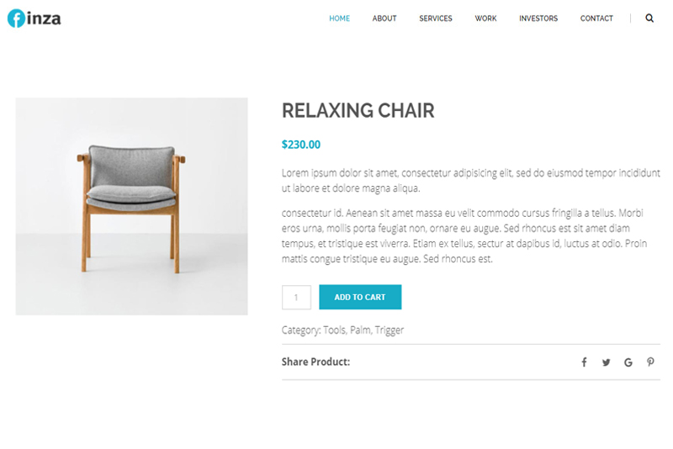This screenshot has width=673, height=449.
Task: Click the Finza logo
Action: point(34,18)
